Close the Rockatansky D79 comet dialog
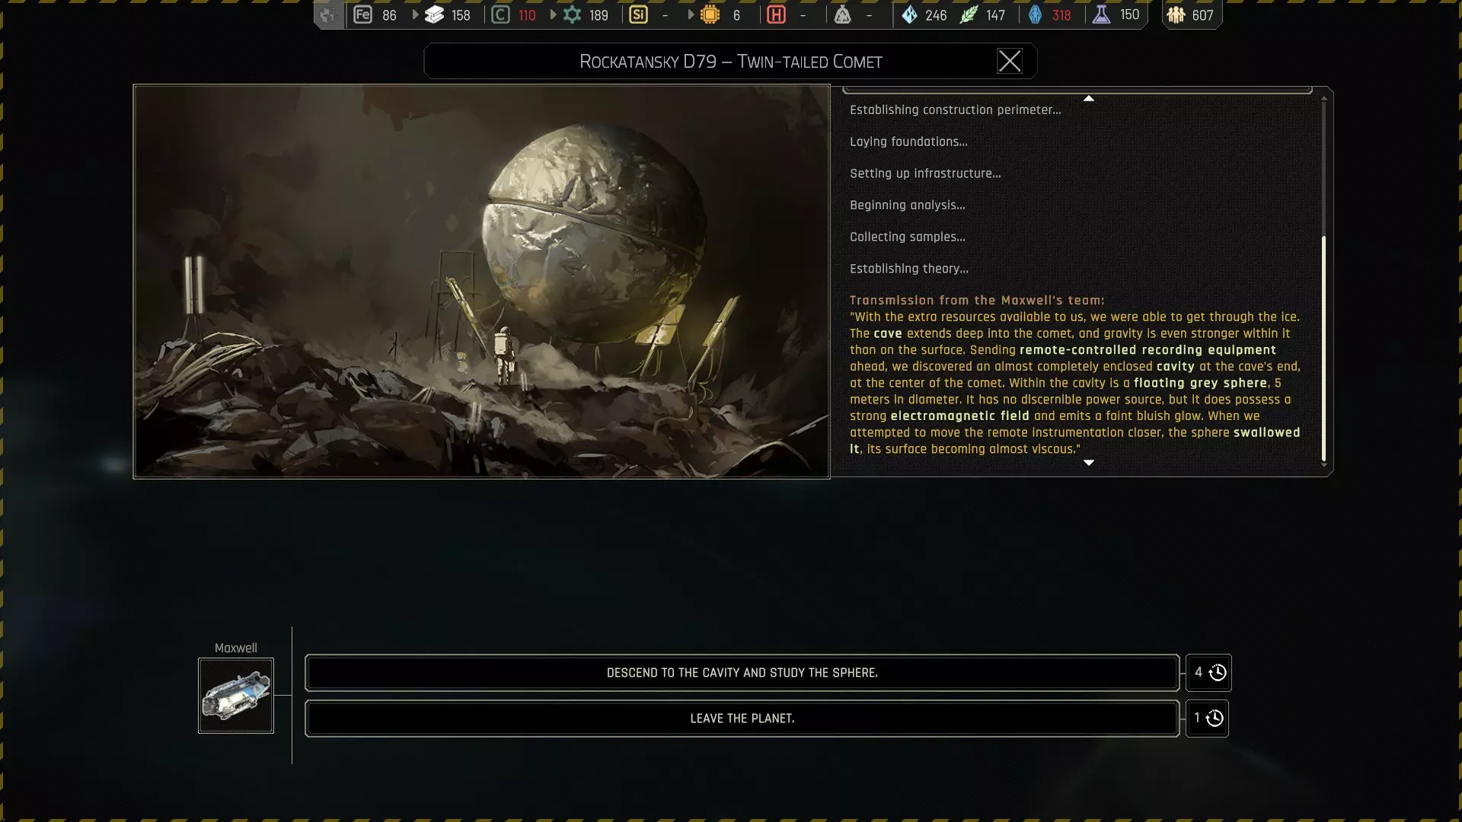The height and width of the screenshot is (822, 1462). click(x=1009, y=61)
